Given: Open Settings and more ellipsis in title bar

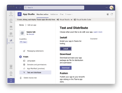Looking at the screenshot, I should (106, 8).
